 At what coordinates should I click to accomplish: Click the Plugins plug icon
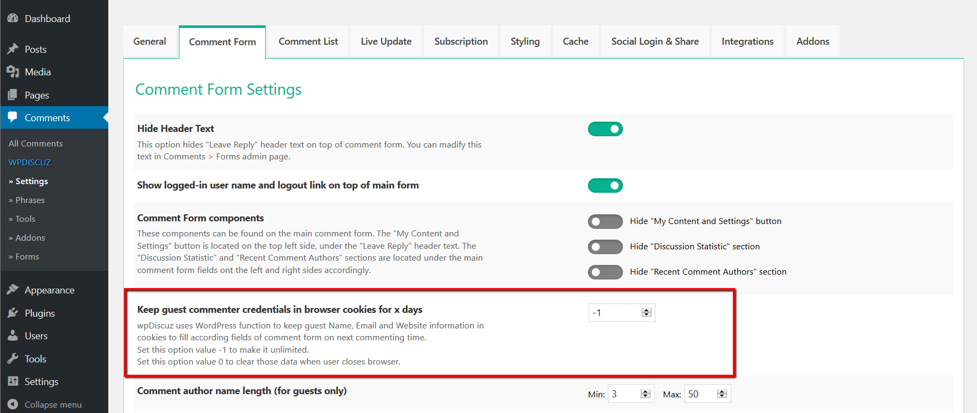pyautogui.click(x=13, y=313)
